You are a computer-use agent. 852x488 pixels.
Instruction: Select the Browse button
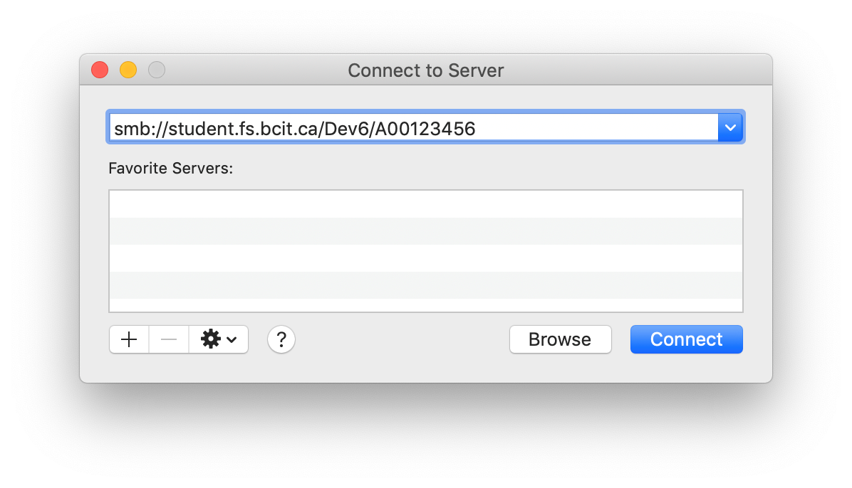tap(560, 339)
